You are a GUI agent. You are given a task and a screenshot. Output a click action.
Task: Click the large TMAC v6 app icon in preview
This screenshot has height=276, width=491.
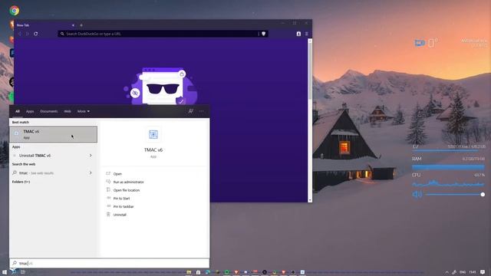[x=153, y=135]
